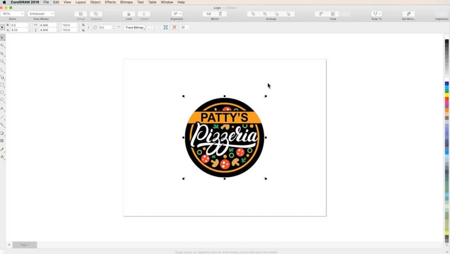Click the Trace Bitmap button

pos(135,27)
